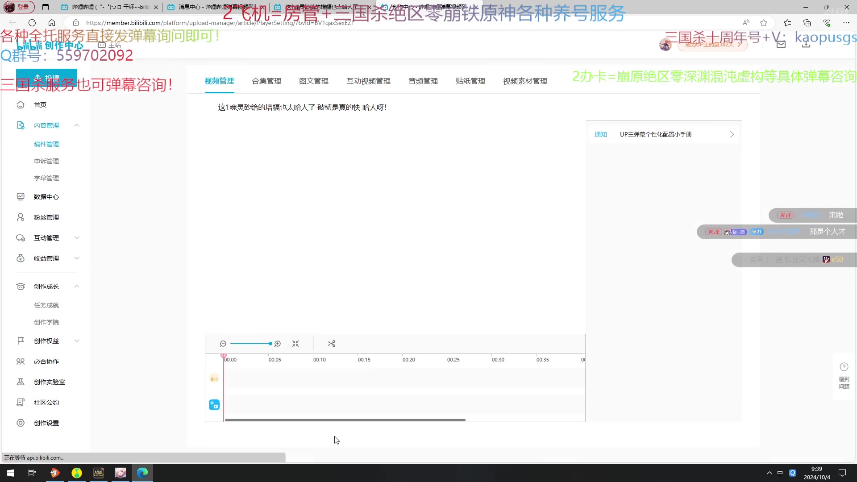Click the zoom-in magnifier on the timeline
The image size is (857, 482).
point(278,344)
